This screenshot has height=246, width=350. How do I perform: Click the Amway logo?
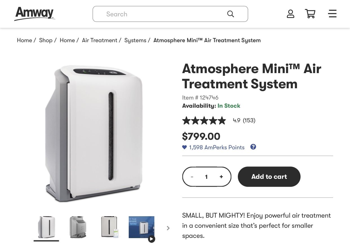[x=34, y=14]
